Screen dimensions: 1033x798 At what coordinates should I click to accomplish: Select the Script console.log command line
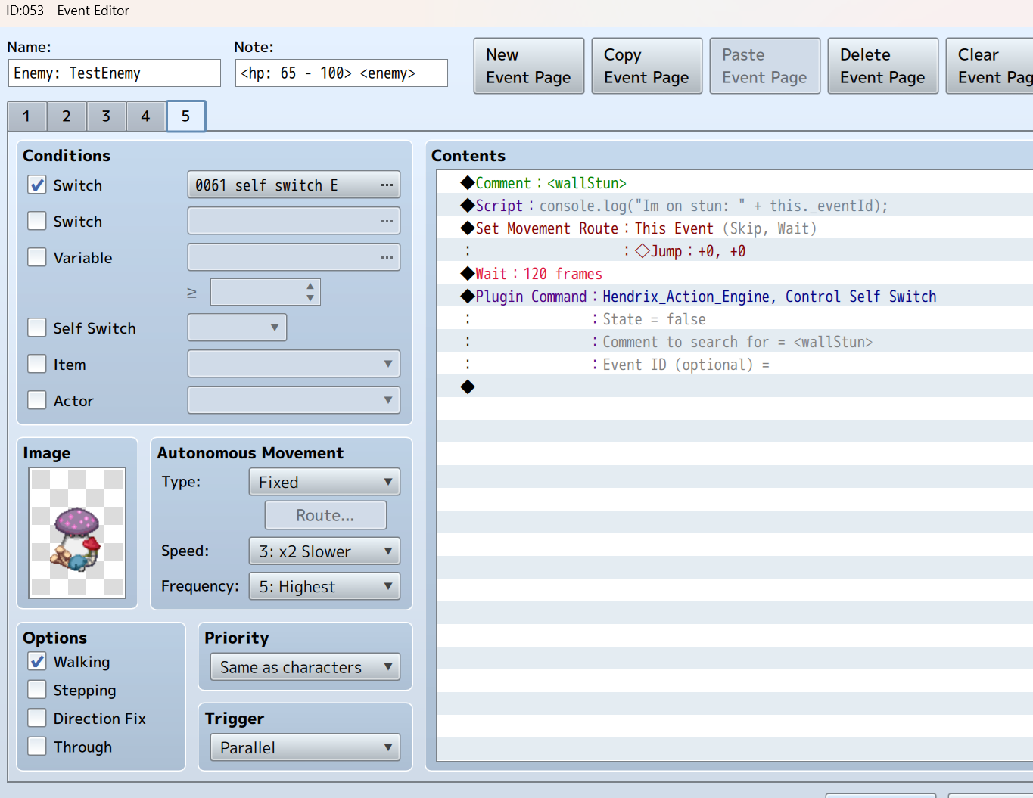[681, 206]
